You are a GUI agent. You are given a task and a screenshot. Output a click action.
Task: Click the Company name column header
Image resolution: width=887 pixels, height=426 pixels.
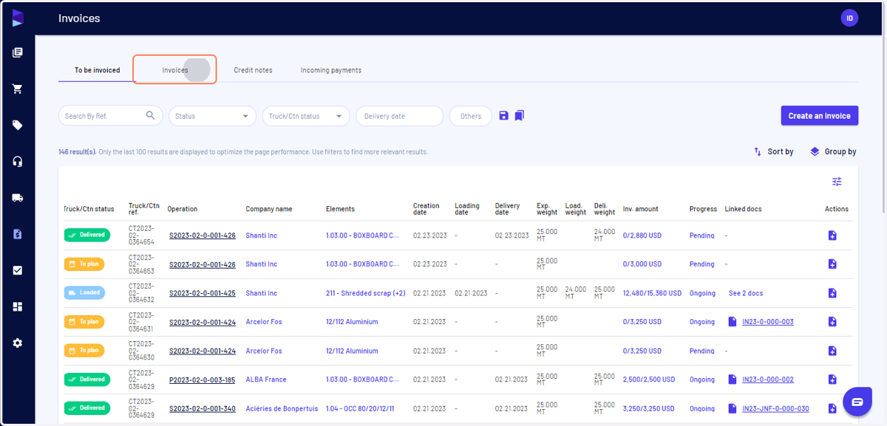coord(269,209)
